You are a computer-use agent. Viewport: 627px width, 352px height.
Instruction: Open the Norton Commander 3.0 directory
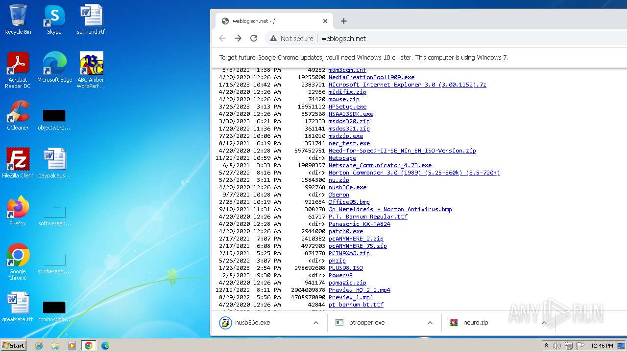pyautogui.click(x=414, y=173)
